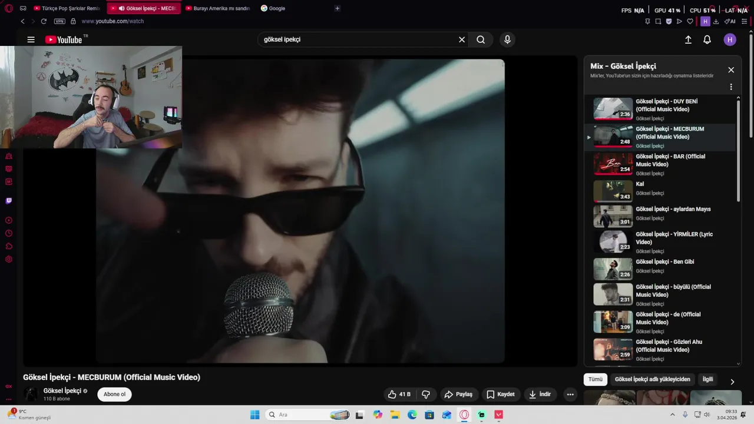Viewport: 754px width, 424px height.
Task: Open the ad blocker shield icon
Action: coord(669,21)
